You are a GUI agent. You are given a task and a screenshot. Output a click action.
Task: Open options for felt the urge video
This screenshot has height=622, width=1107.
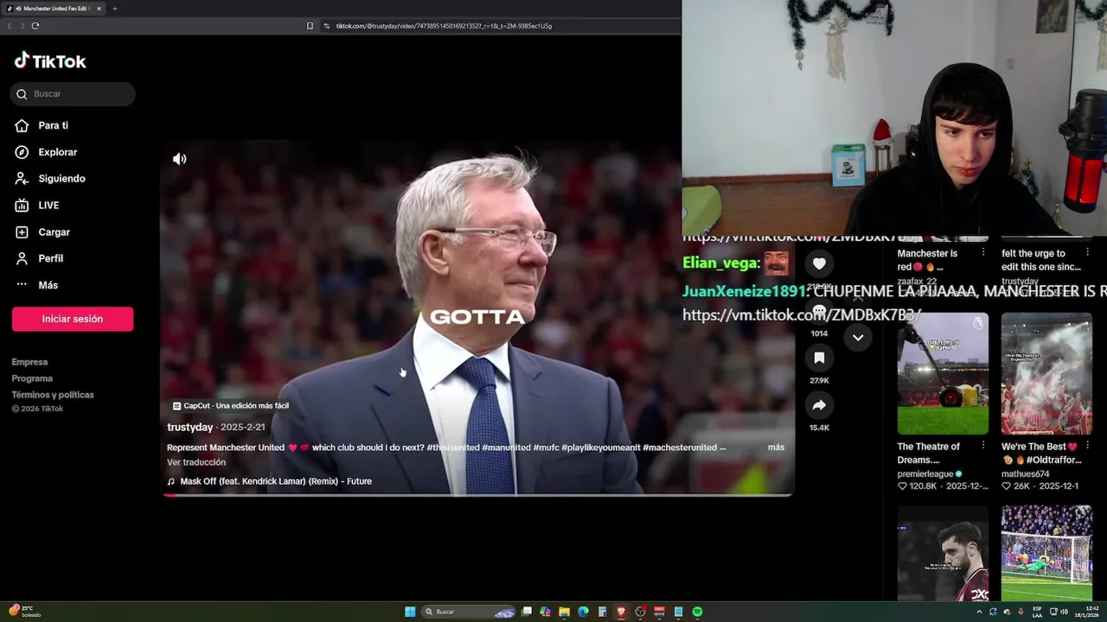click(x=1086, y=252)
